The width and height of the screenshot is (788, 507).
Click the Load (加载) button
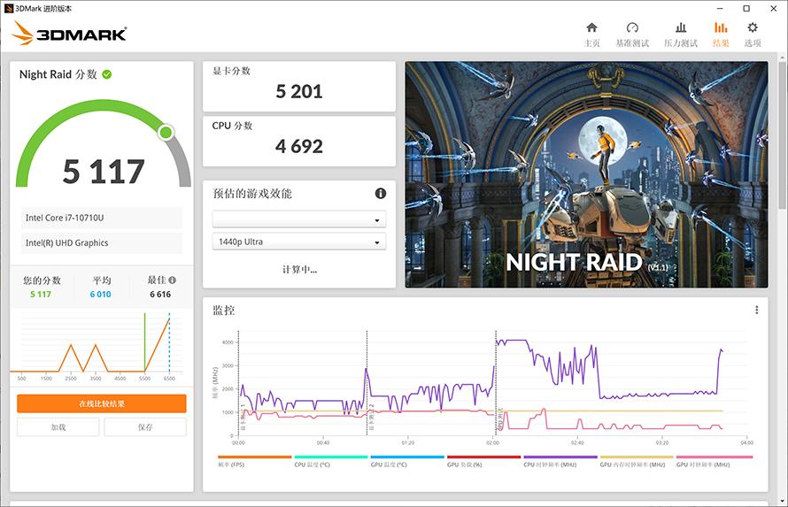pyautogui.click(x=58, y=427)
